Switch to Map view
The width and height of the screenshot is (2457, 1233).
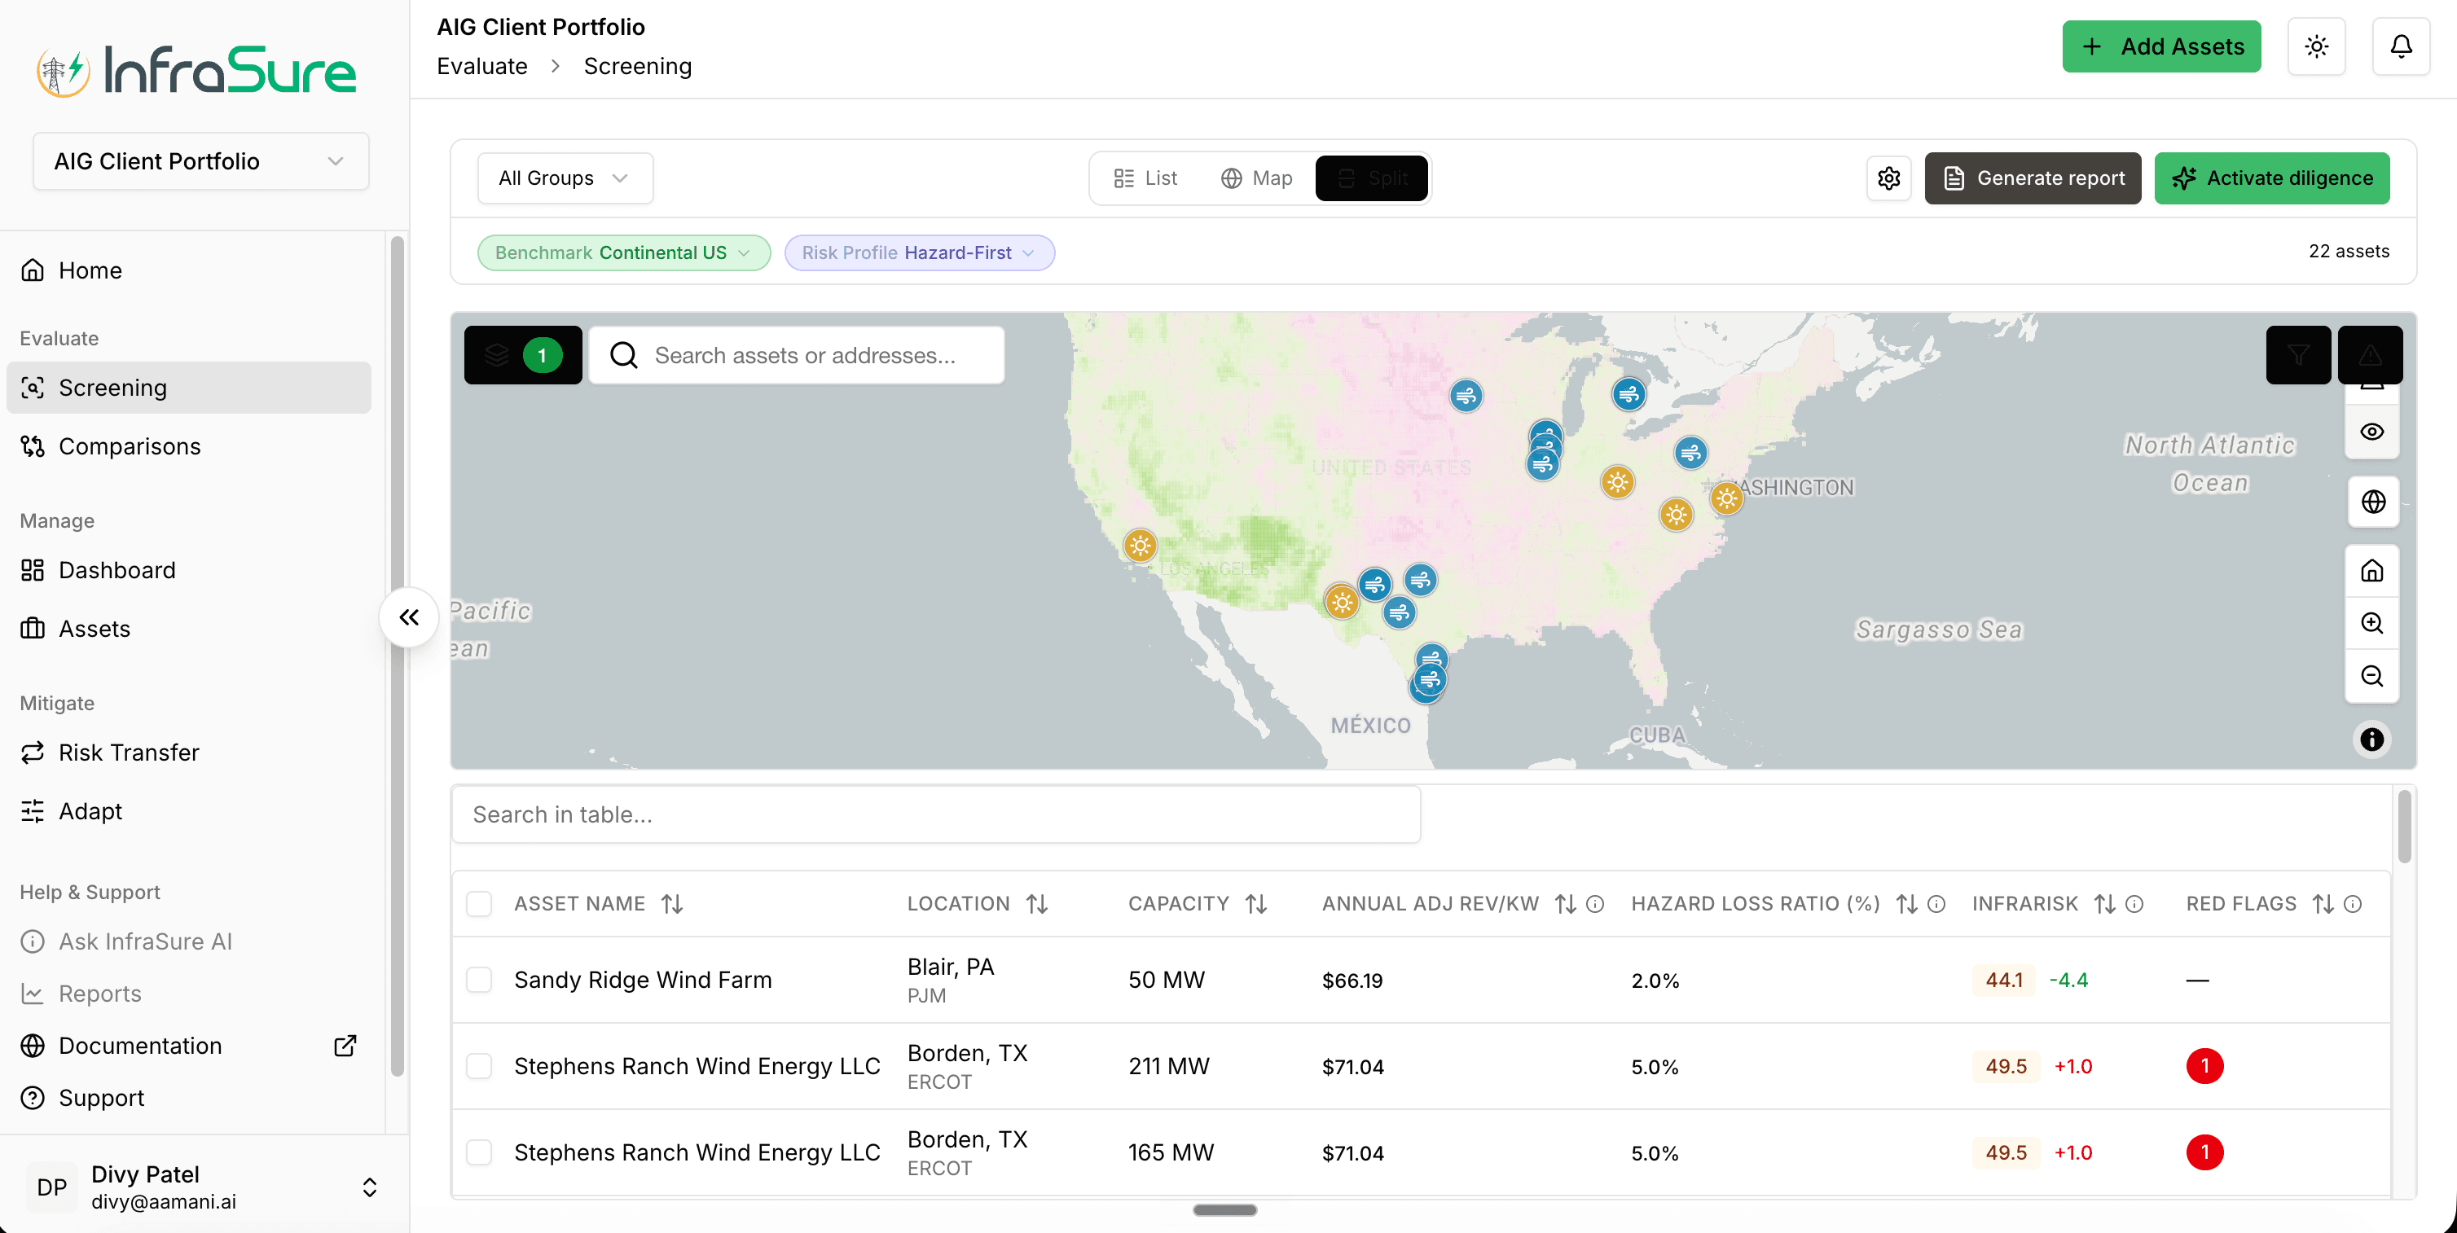click(1256, 178)
